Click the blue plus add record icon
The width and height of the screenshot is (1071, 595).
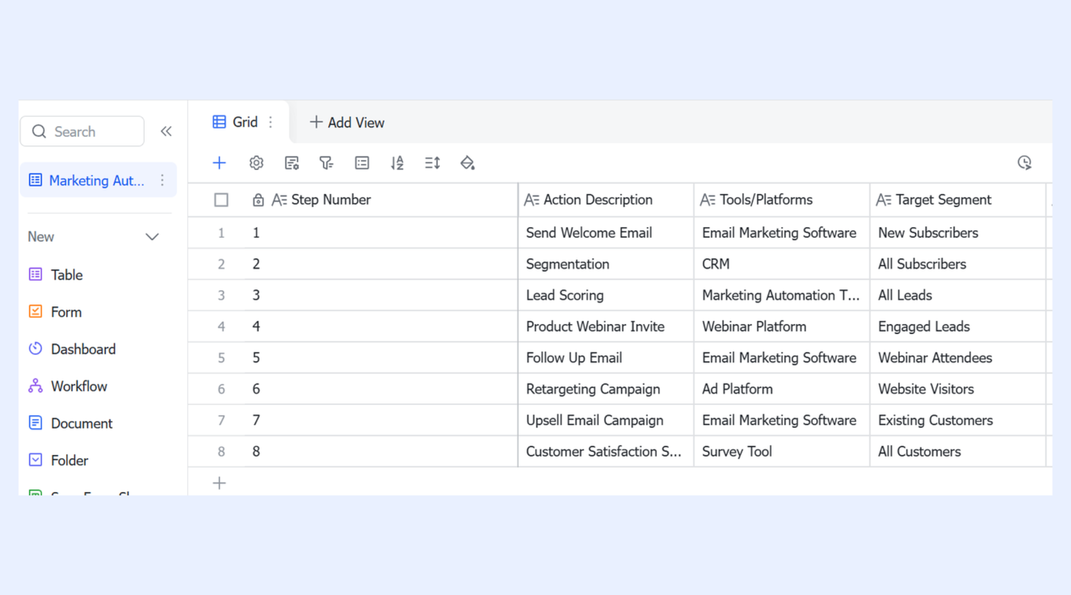click(x=219, y=163)
